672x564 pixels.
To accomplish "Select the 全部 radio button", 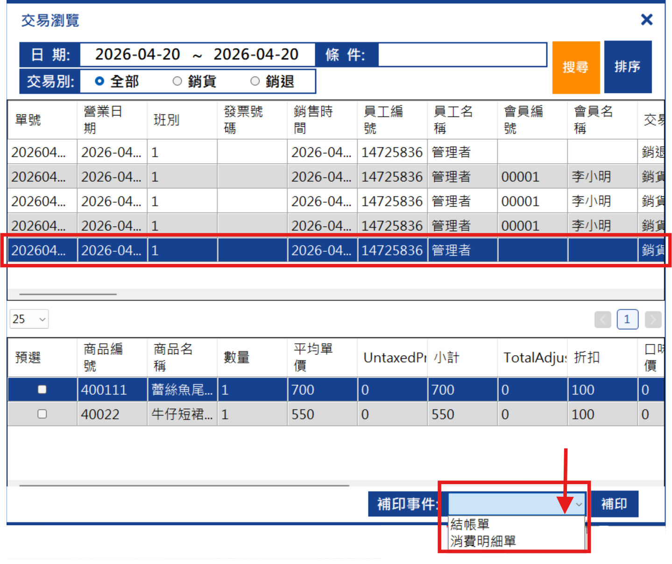I will 99,81.
